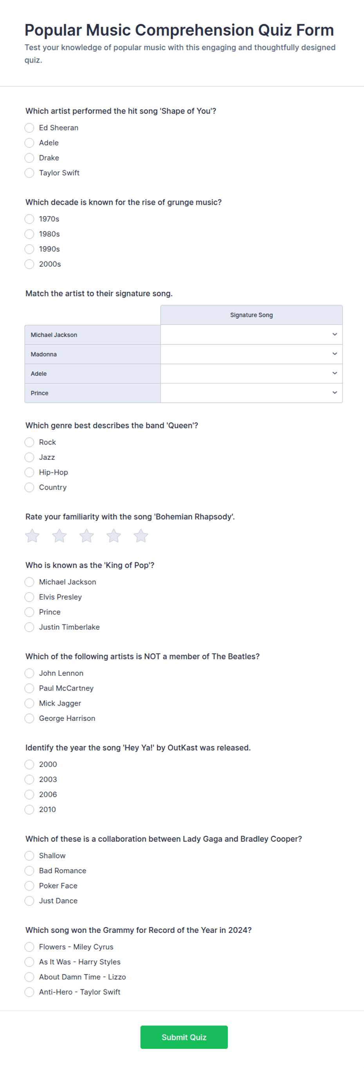
Task: Choose the fifth rating star
Action: click(x=141, y=536)
